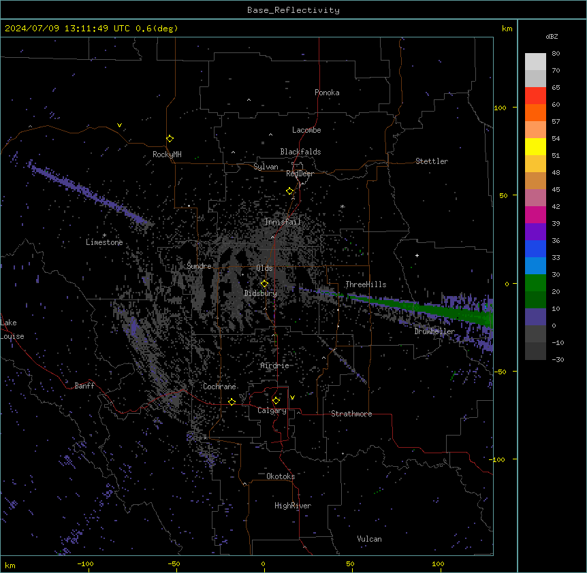Select the dark green 10-20 dBZ legend swatch

tap(535, 299)
